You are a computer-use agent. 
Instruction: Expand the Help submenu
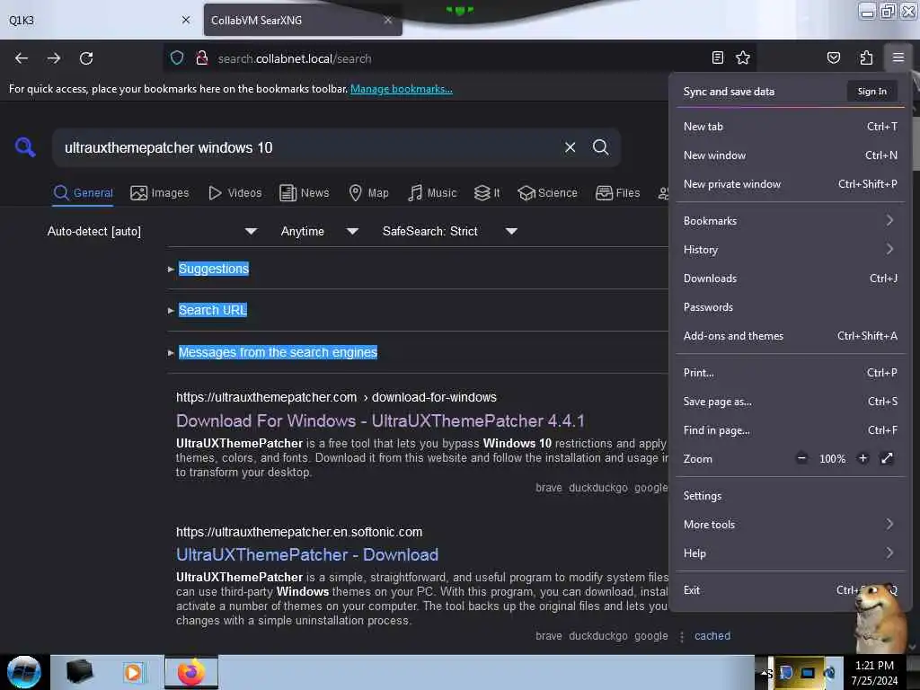789,553
